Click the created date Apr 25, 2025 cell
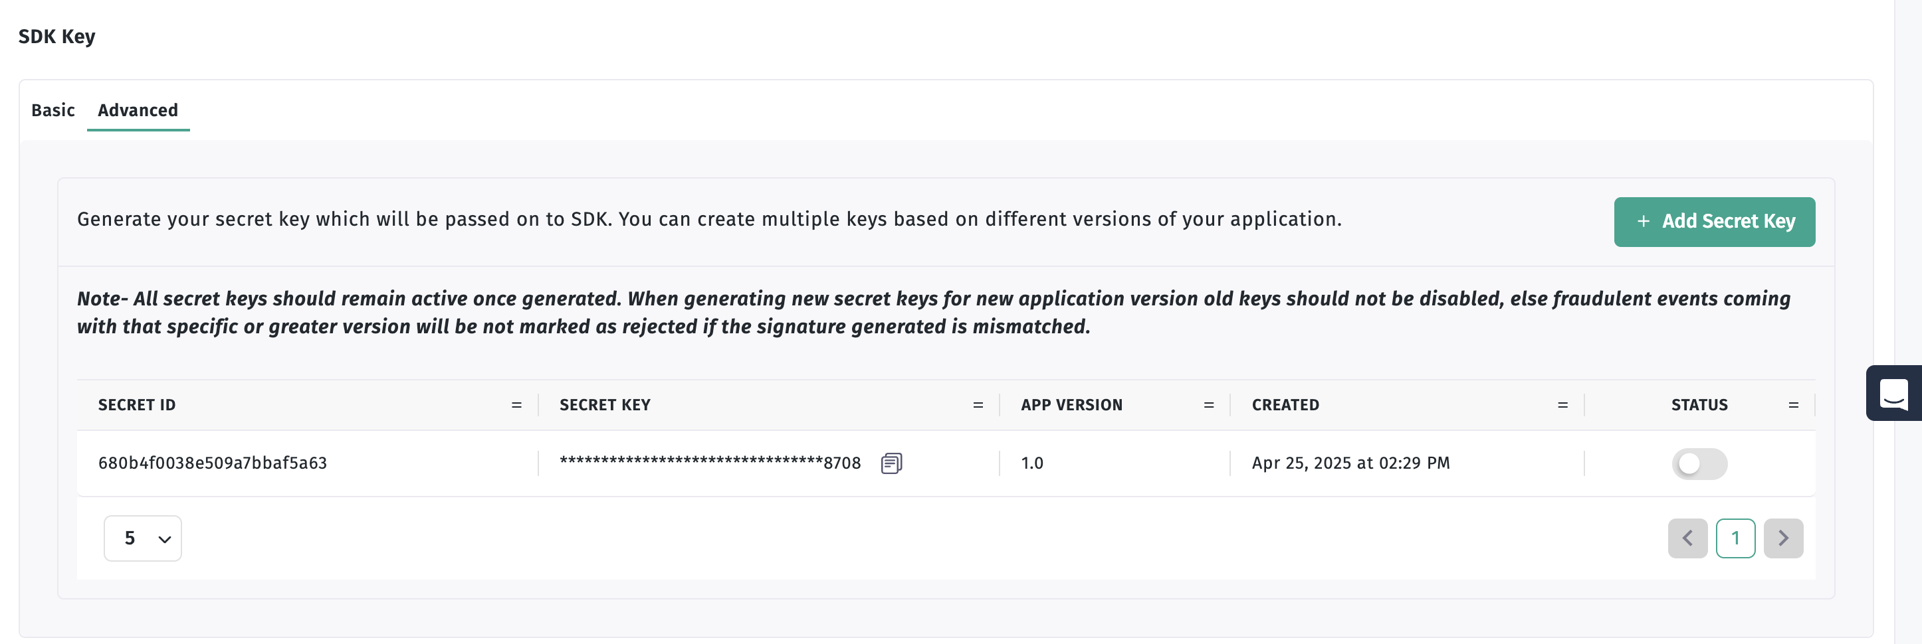The height and width of the screenshot is (644, 1922). click(1350, 463)
